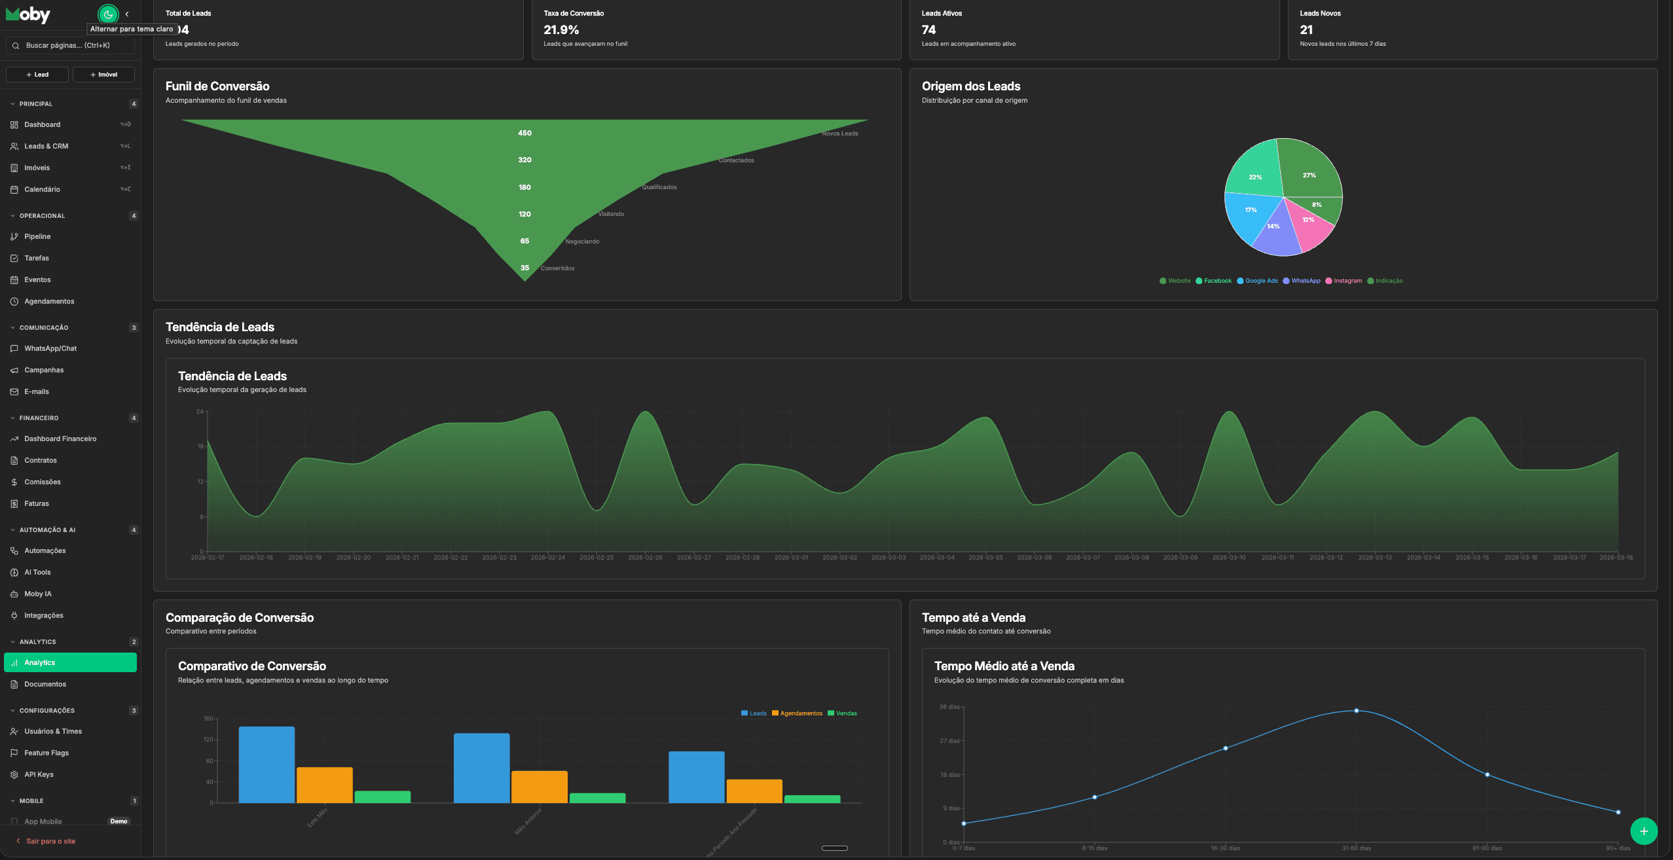The image size is (1673, 860).
Task: Open the Calendário section
Action: [x=41, y=189]
